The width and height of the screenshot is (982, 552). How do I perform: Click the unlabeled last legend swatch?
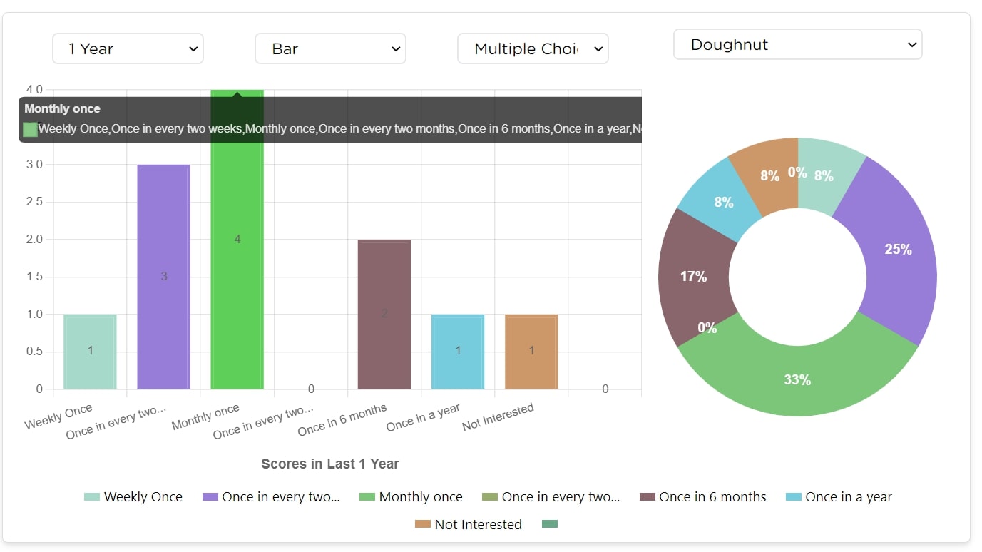549,524
